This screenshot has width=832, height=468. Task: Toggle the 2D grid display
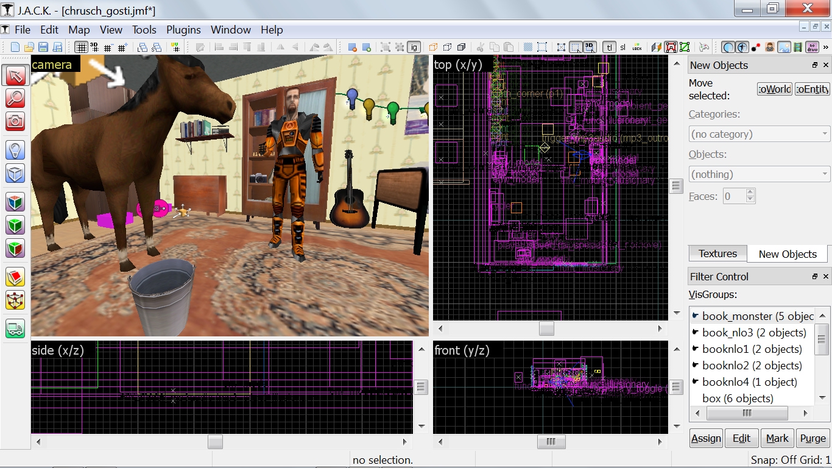pos(80,47)
